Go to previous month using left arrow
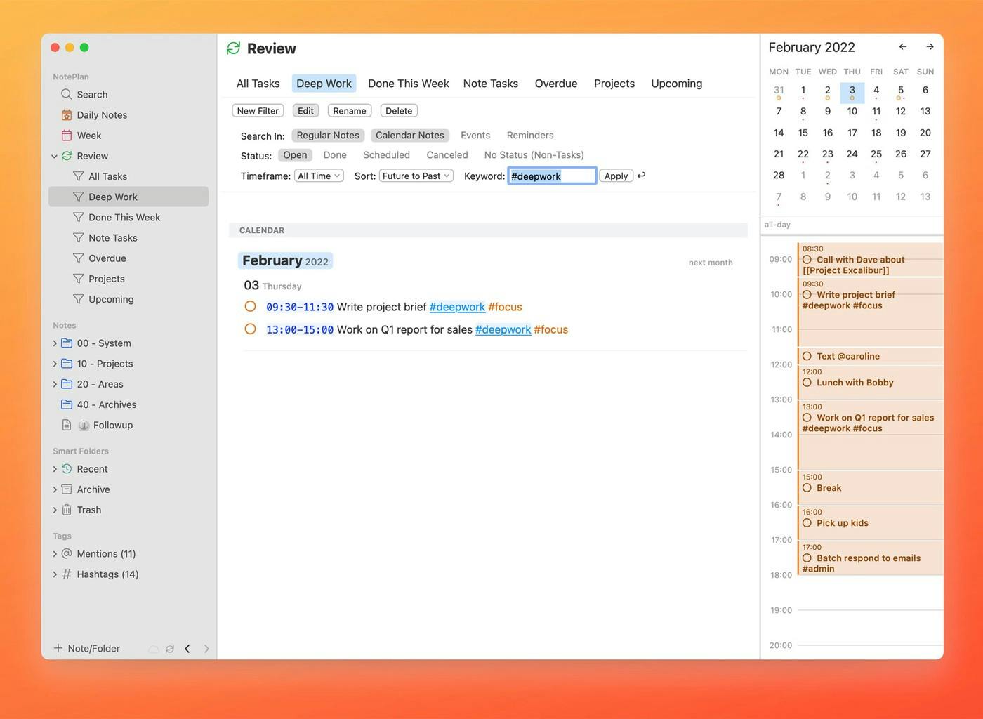Viewport: 983px width, 719px height. click(x=903, y=47)
